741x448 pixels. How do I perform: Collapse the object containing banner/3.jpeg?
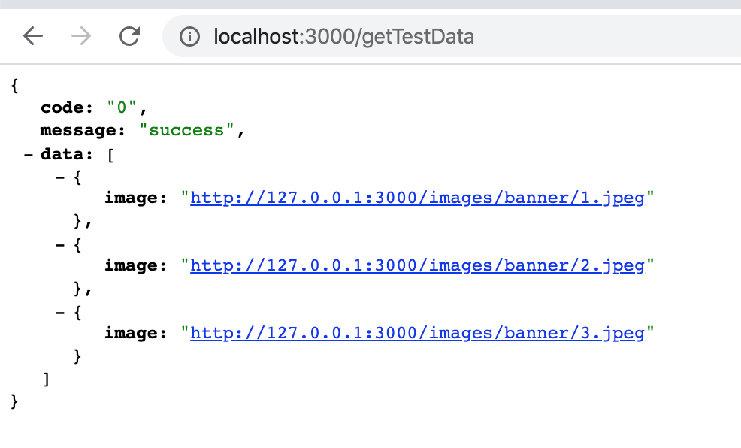(x=60, y=313)
